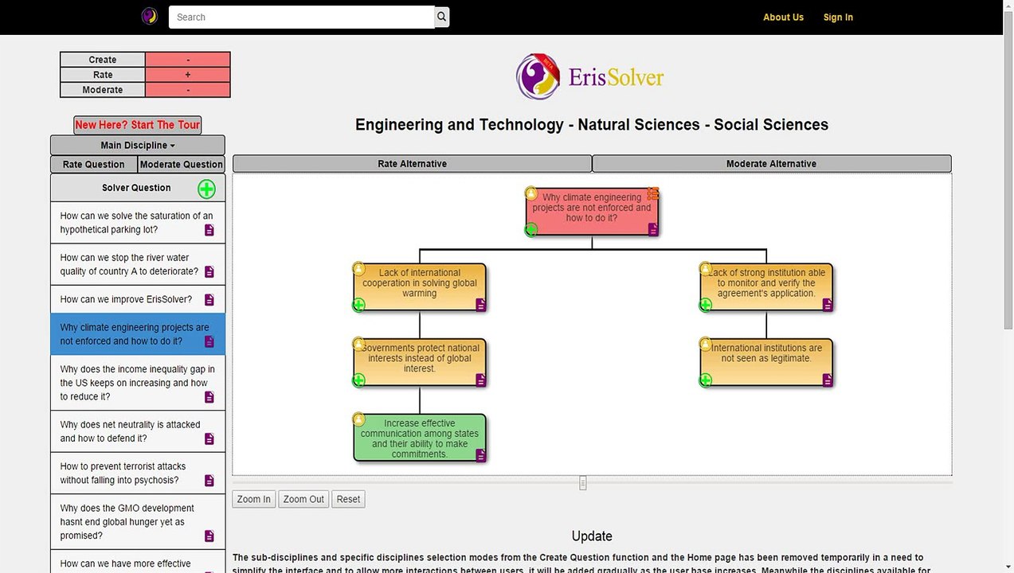
Task: Select the income inequality gap question
Action: 138,383
